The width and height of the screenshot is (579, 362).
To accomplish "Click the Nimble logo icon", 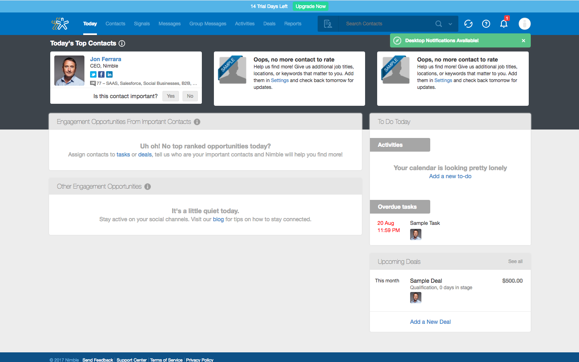I will (x=60, y=24).
